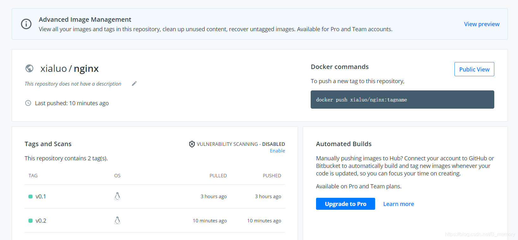Click the green status dot for v0.2
This screenshot has height=240, width=518.
[31, 221]
